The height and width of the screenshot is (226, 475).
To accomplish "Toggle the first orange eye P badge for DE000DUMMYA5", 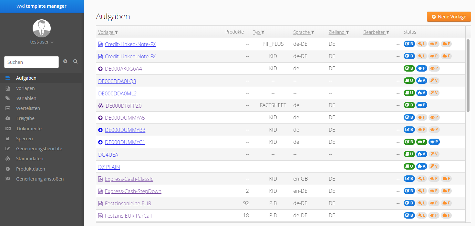I will (x=421, y=117).
